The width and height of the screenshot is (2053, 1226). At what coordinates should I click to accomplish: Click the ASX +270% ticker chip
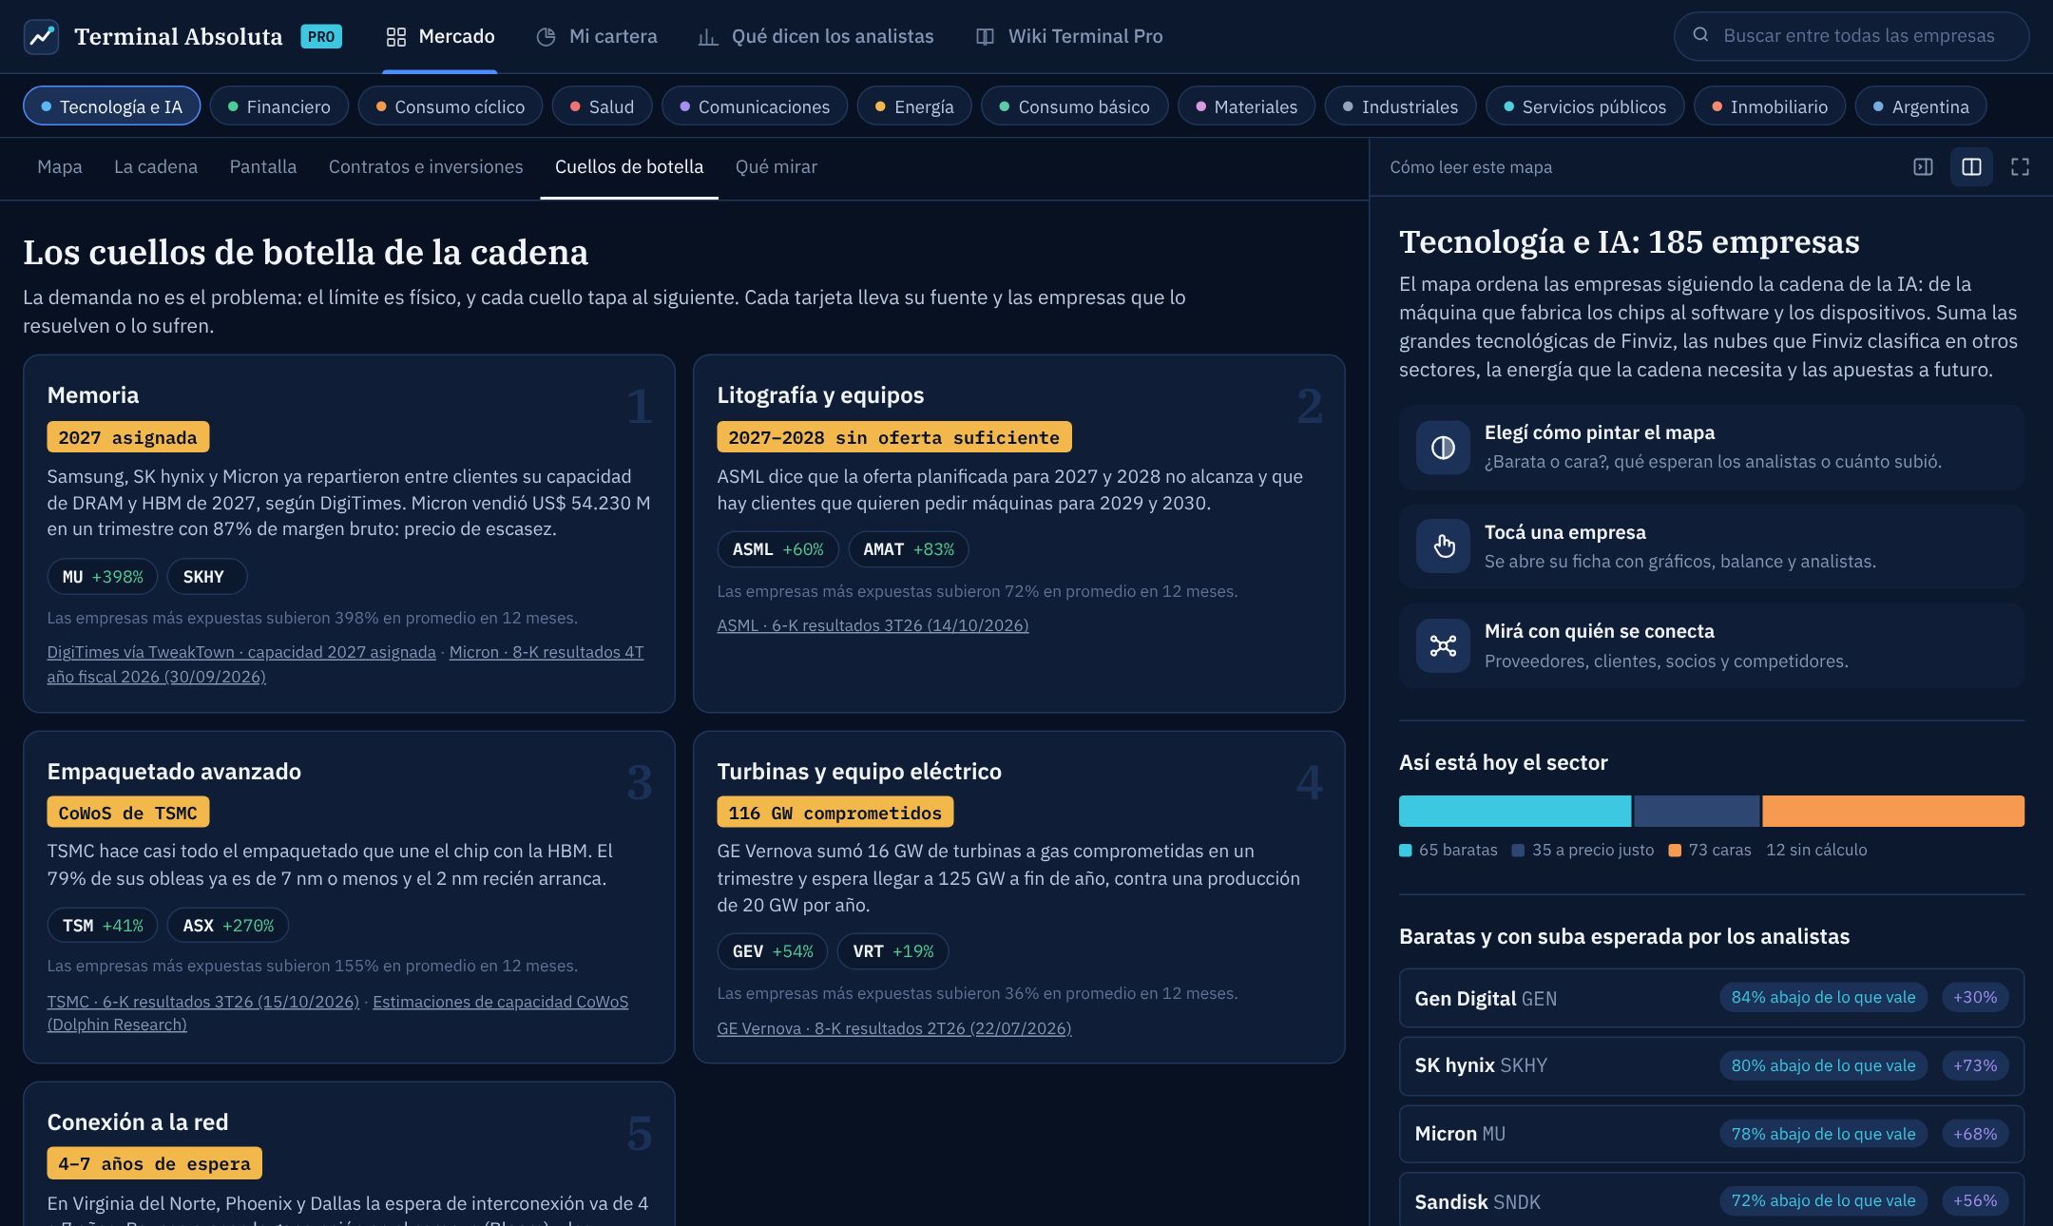pyautogui.click(x=228, y=925)
